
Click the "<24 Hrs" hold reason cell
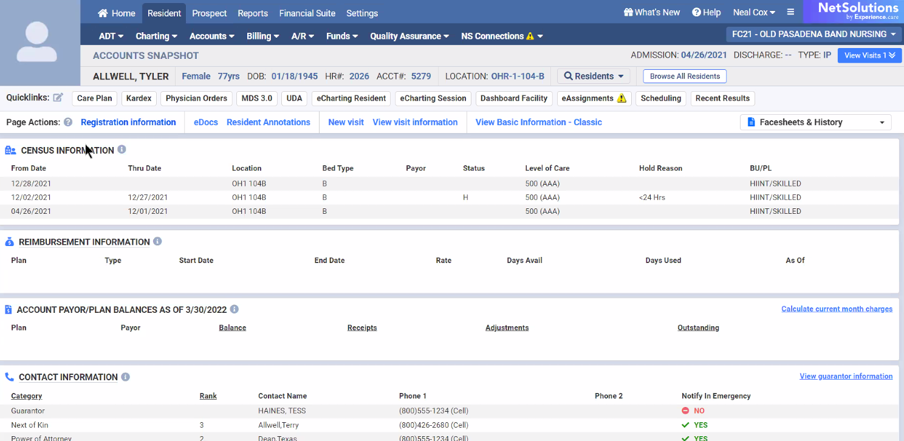coord(652,197)
